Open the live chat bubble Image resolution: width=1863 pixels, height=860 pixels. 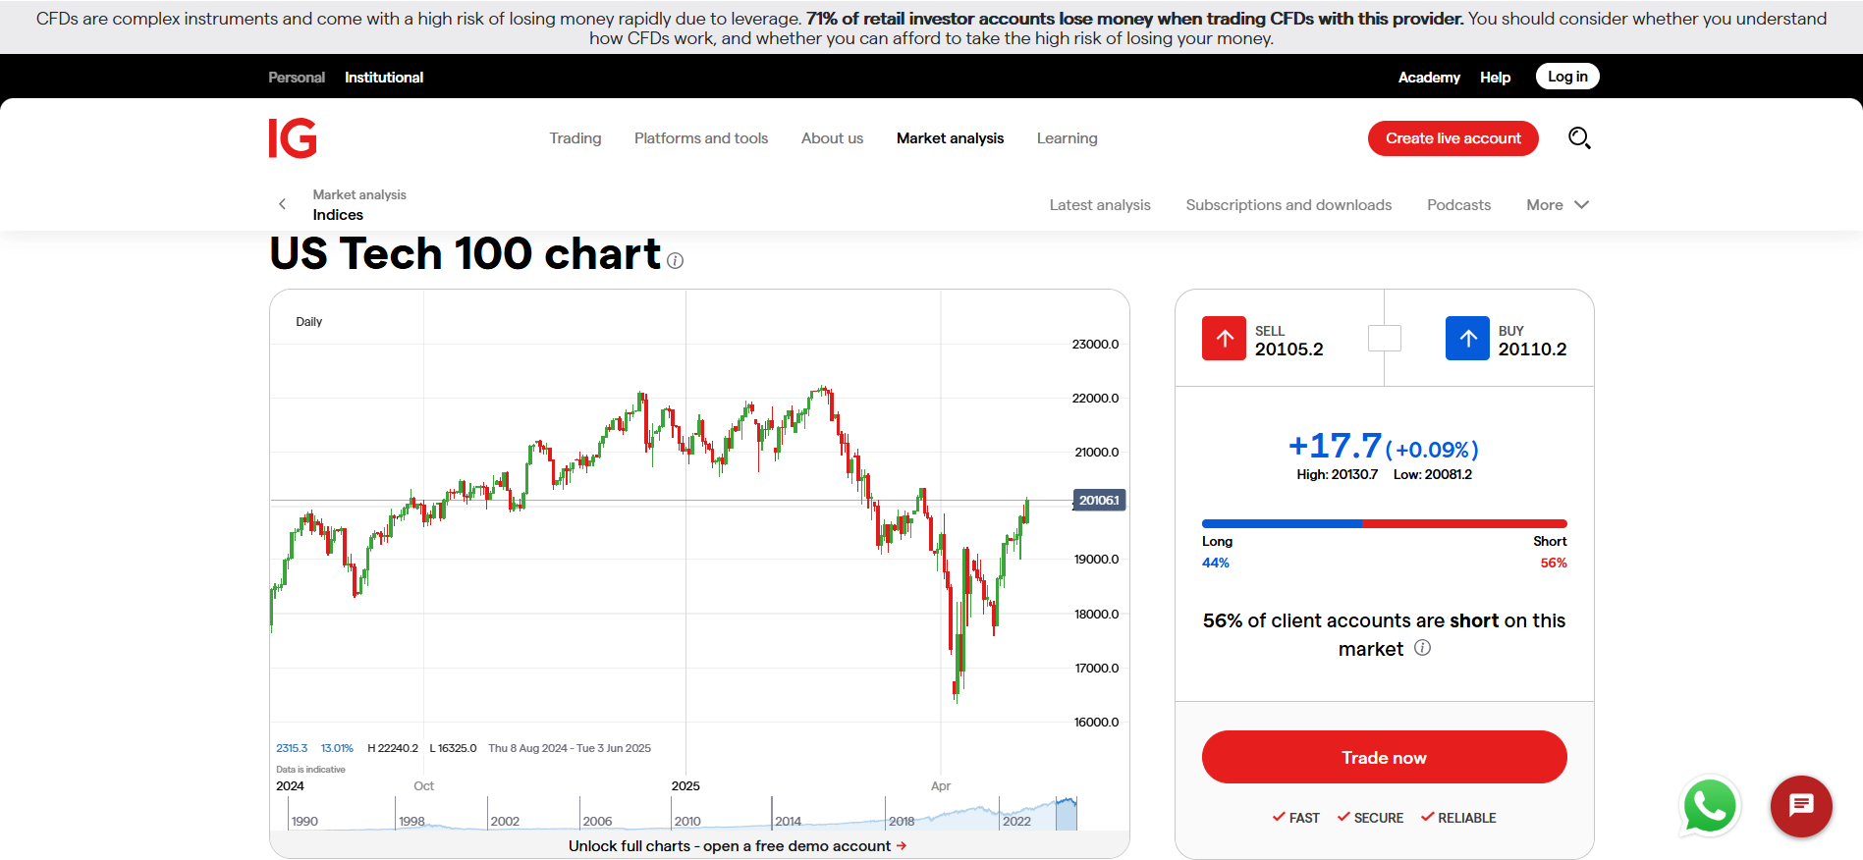point(1801,806)
